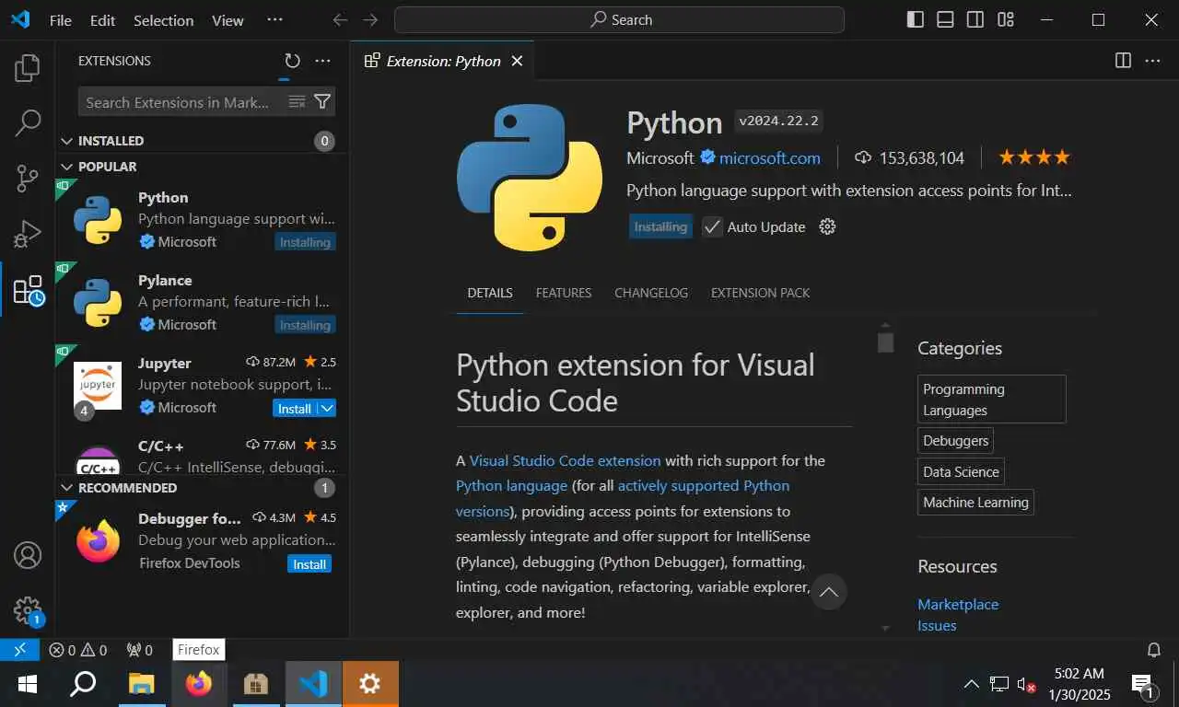
Task: Open Customize Layout icon
Action: pyautogui.click(x=1006, y=19)
